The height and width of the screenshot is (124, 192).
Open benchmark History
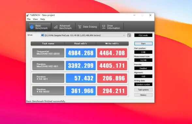(143, 95)
